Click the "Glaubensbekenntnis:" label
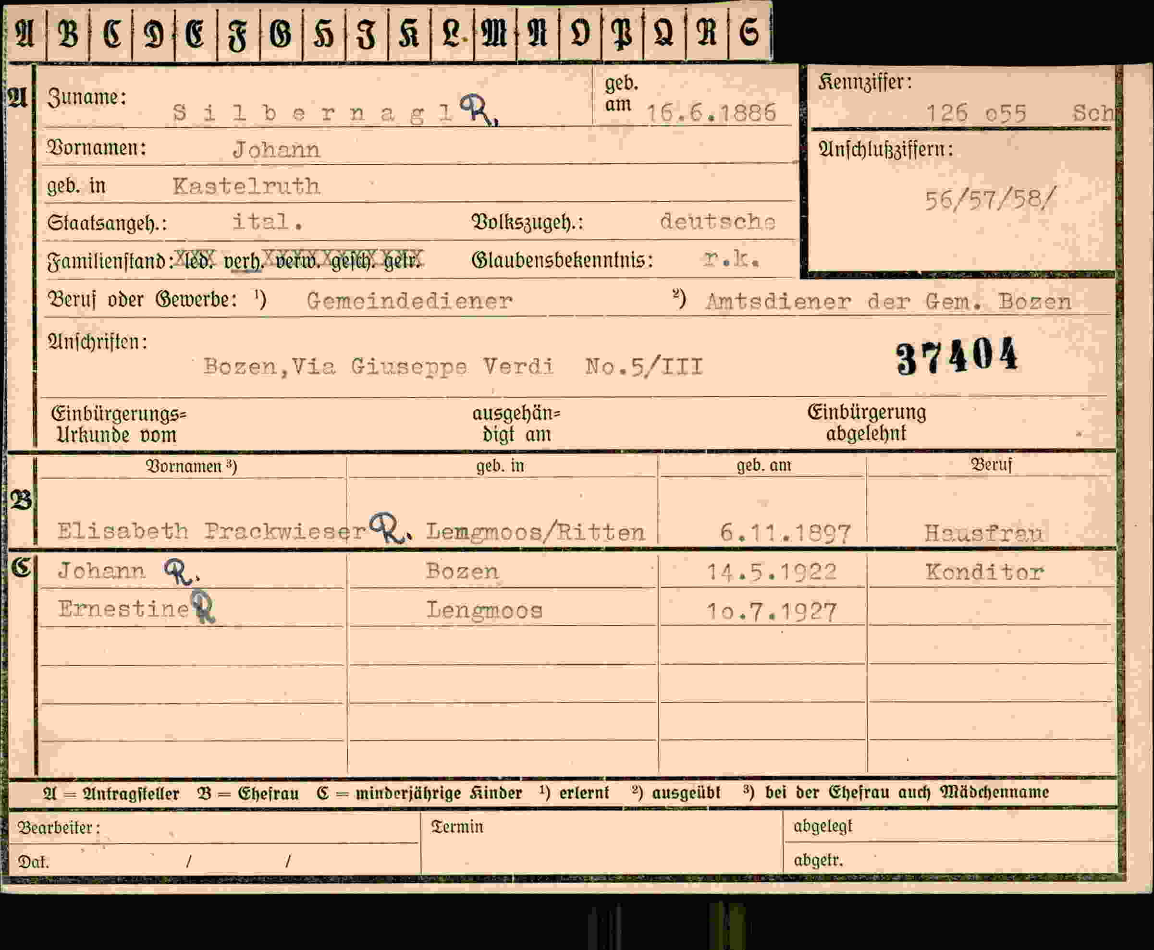 click(x=562, y=260)
